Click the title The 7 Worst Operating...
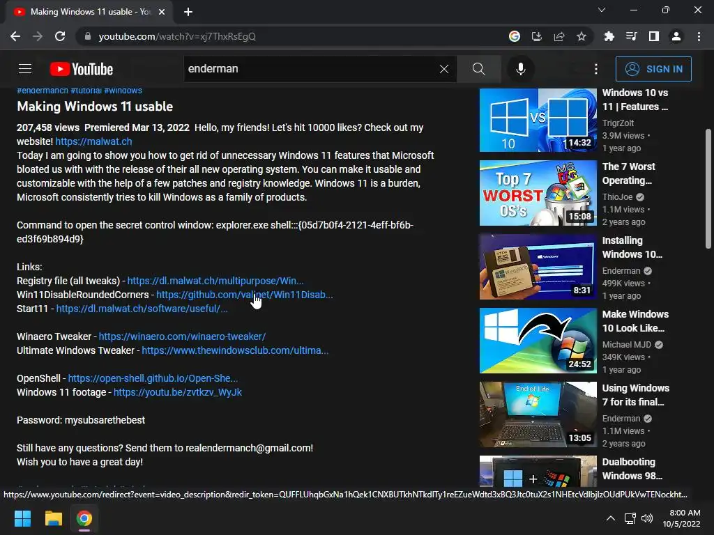 (x=628, y=173)
